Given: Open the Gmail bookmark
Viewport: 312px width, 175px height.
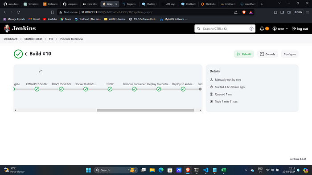Looking at the screenshot, I should tap(34, 19).
